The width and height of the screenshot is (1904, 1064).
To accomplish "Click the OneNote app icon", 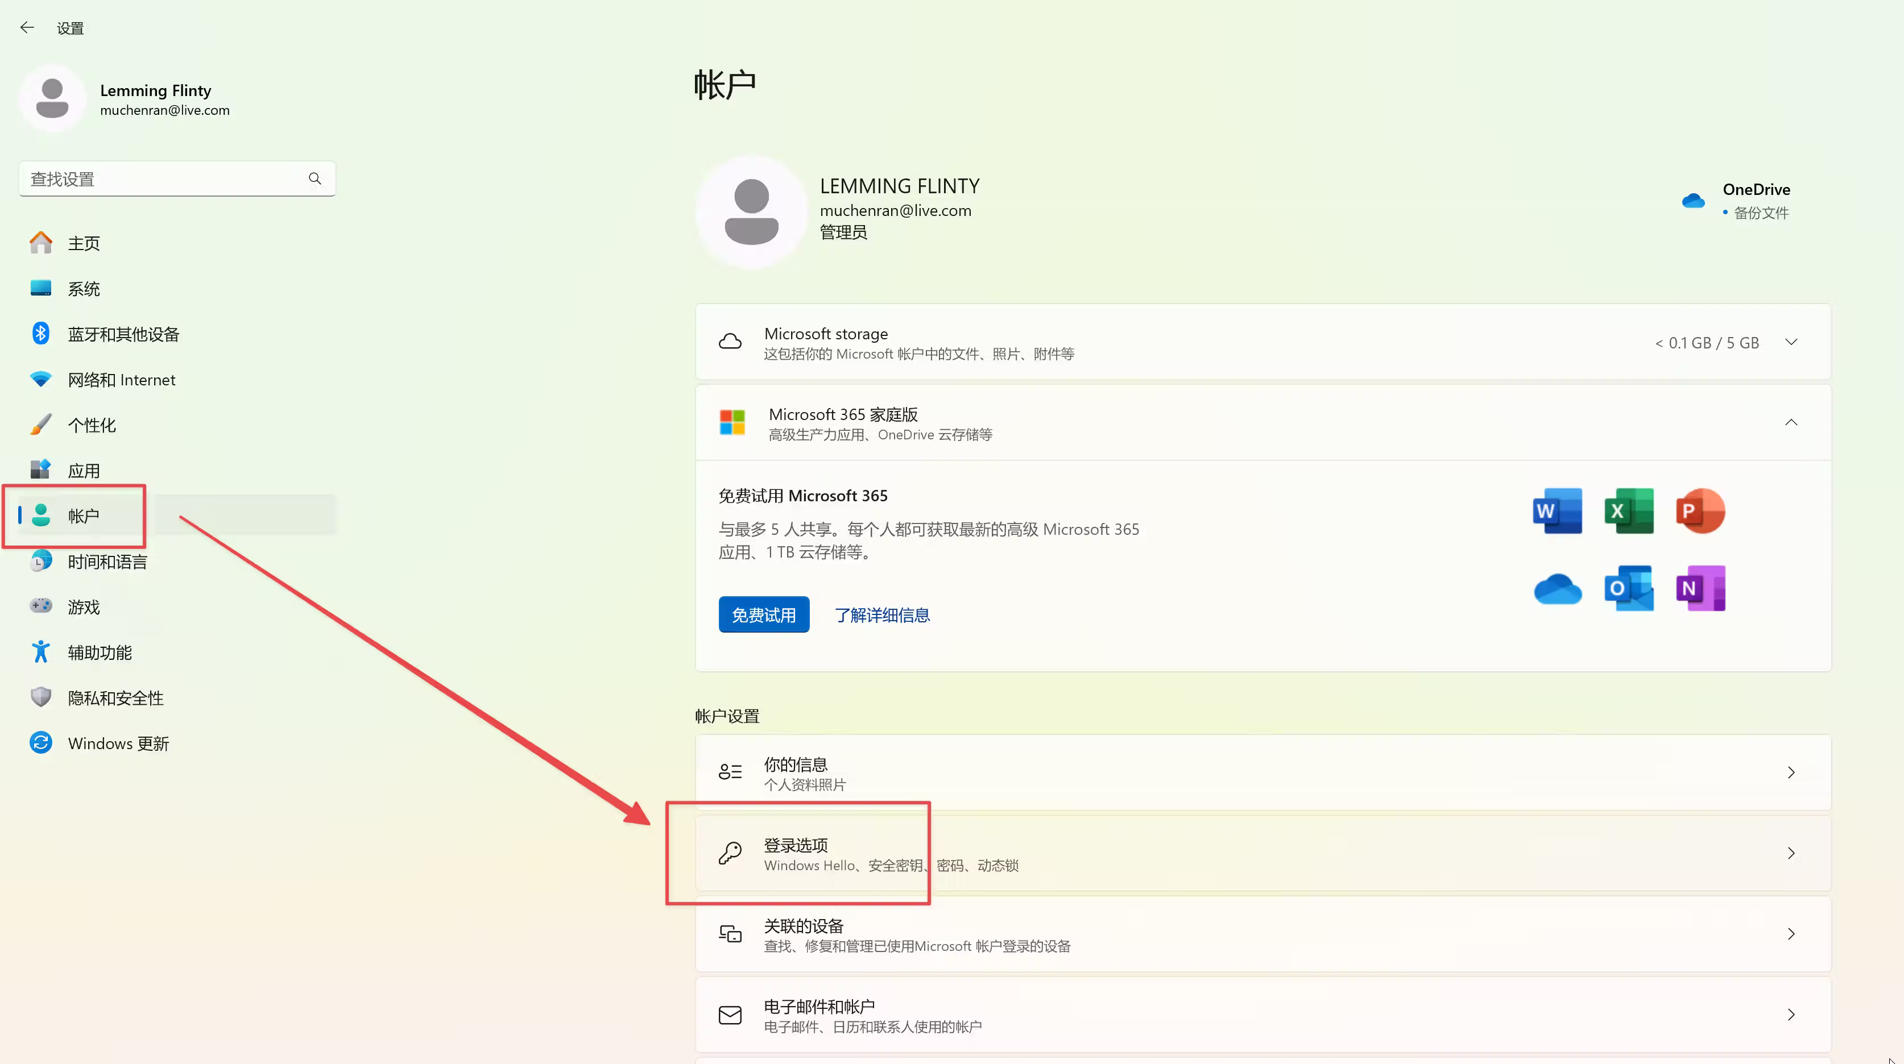I will click(1700, 588).
